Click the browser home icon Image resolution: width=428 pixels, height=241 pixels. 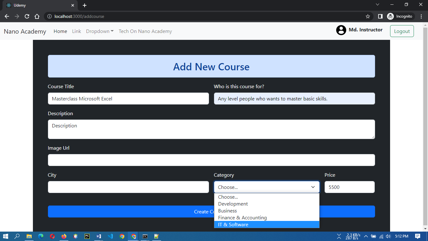point(37,16)
